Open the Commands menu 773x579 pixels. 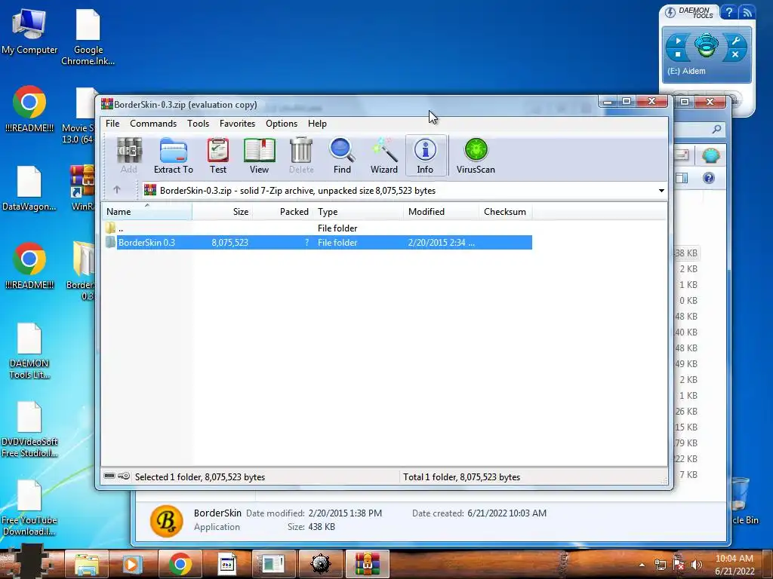(x=153, y=124)
